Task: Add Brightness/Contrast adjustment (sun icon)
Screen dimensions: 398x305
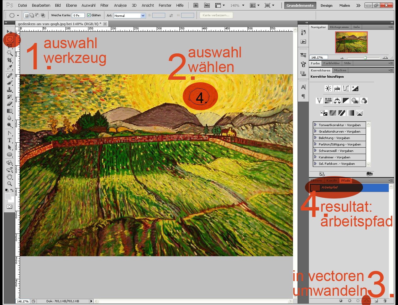Action: [328, 88]
